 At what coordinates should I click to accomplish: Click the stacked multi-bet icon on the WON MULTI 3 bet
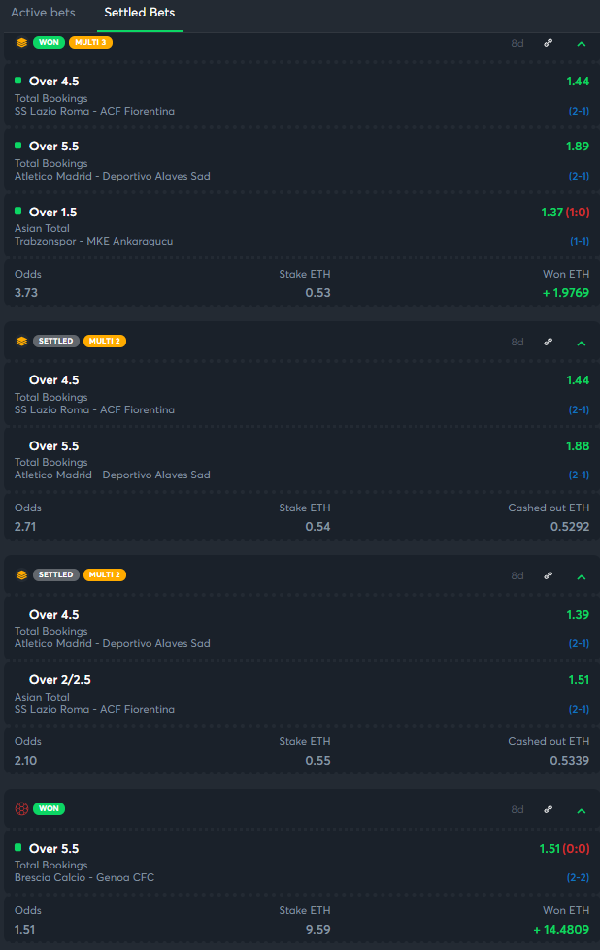pos(21,43)
